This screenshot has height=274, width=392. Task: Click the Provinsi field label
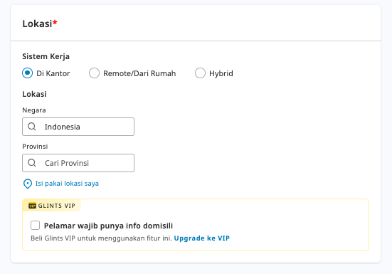pos(35,146)
